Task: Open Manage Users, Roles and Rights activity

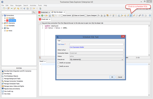Action: 14,86
